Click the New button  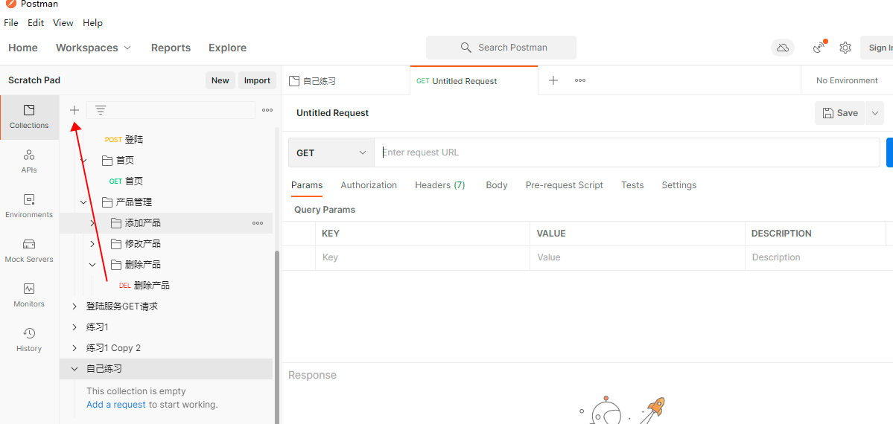pos(220,80)
